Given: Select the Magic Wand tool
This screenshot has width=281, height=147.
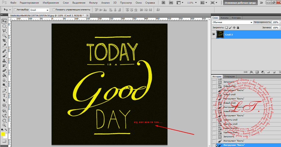Looking at the screenshot, I should point(4,36).
